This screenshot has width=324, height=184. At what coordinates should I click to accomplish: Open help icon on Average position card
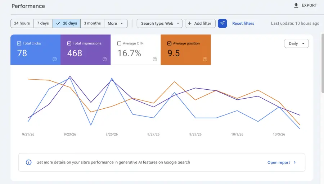click(205, 59)
